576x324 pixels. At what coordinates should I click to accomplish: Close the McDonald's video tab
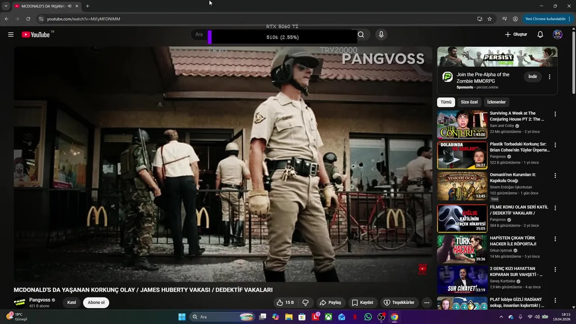click(76, 6)
